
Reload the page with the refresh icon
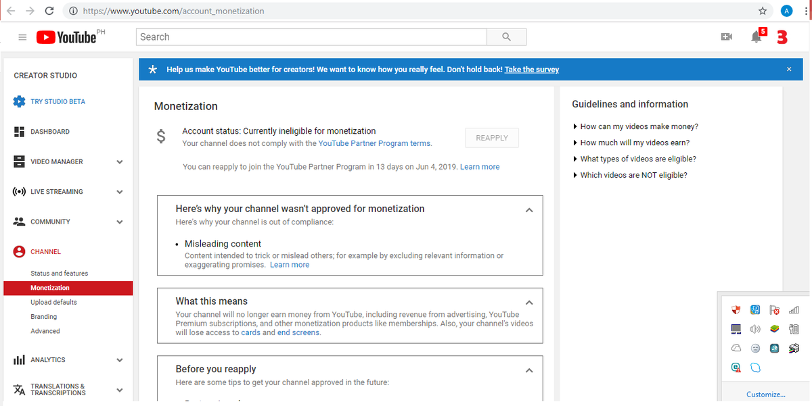coord(49,11)
